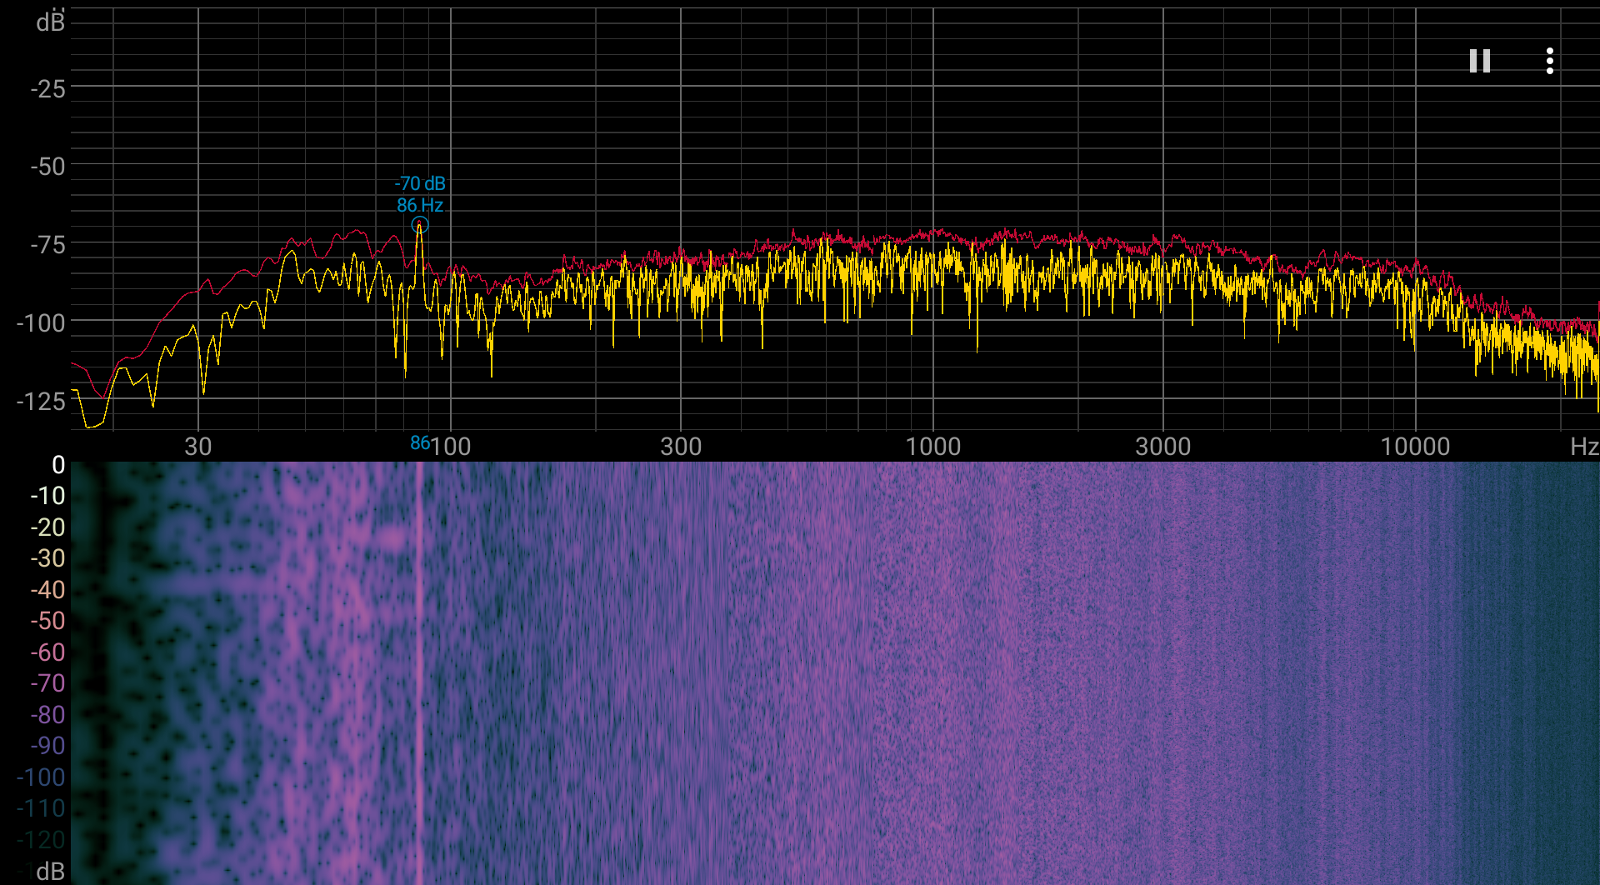The width and height of the screenshot is (1600, 885).
Task: Click the 10000 Hz axis label
Action: (1415, 447)
